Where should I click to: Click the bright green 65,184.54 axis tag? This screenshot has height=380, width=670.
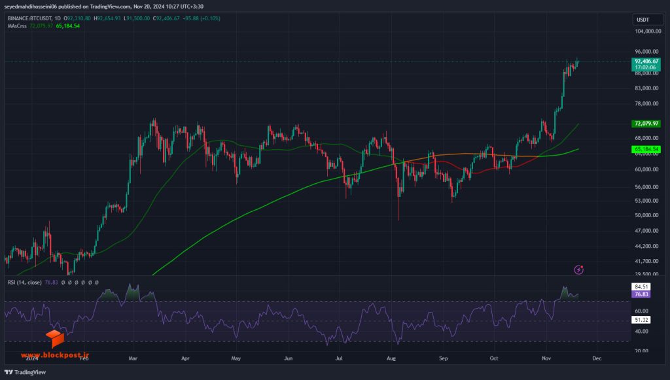(646, 149)
